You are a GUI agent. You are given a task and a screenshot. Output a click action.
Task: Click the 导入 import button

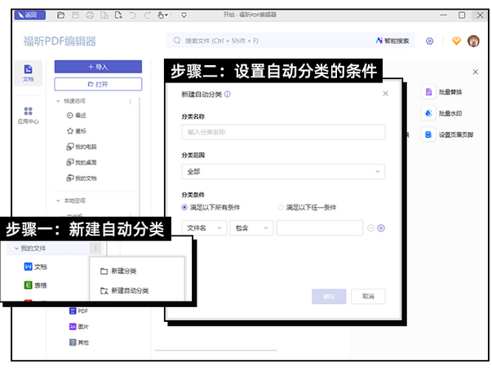pos(98,67)
